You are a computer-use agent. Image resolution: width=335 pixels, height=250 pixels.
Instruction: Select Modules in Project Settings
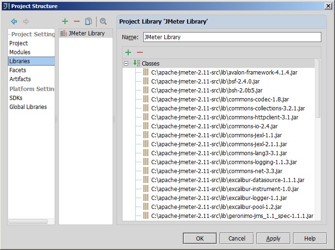[20, 52]
